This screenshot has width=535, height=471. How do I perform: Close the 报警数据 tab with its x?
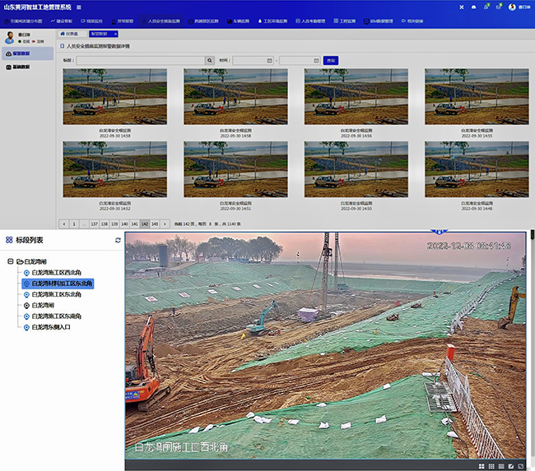(115, 34)
